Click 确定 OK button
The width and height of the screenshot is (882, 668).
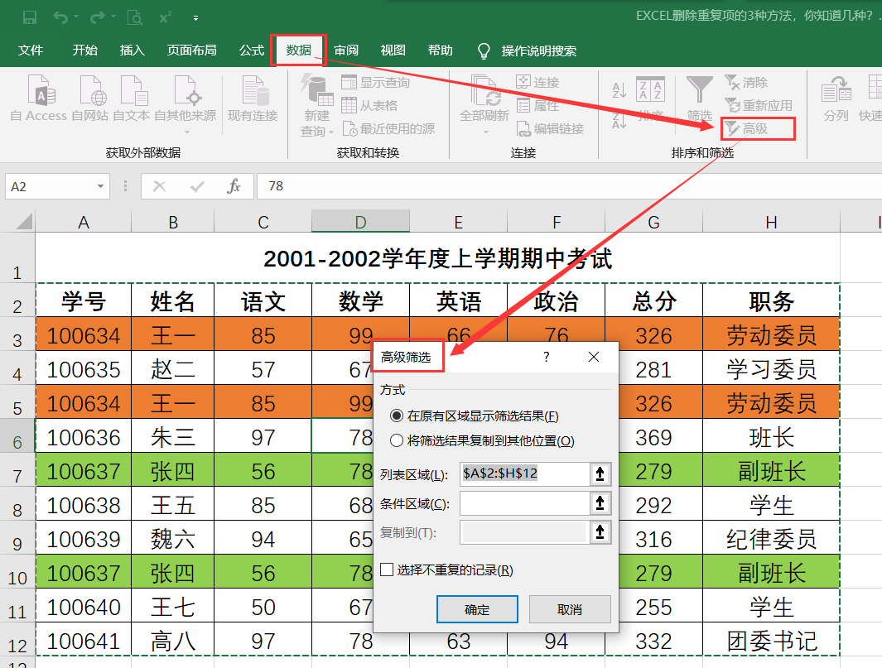tap(477, 609)
